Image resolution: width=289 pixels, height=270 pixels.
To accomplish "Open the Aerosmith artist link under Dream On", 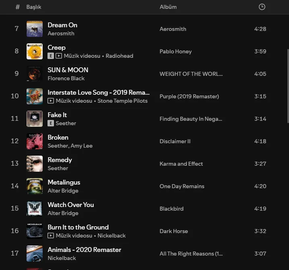I will coord(61,33).
